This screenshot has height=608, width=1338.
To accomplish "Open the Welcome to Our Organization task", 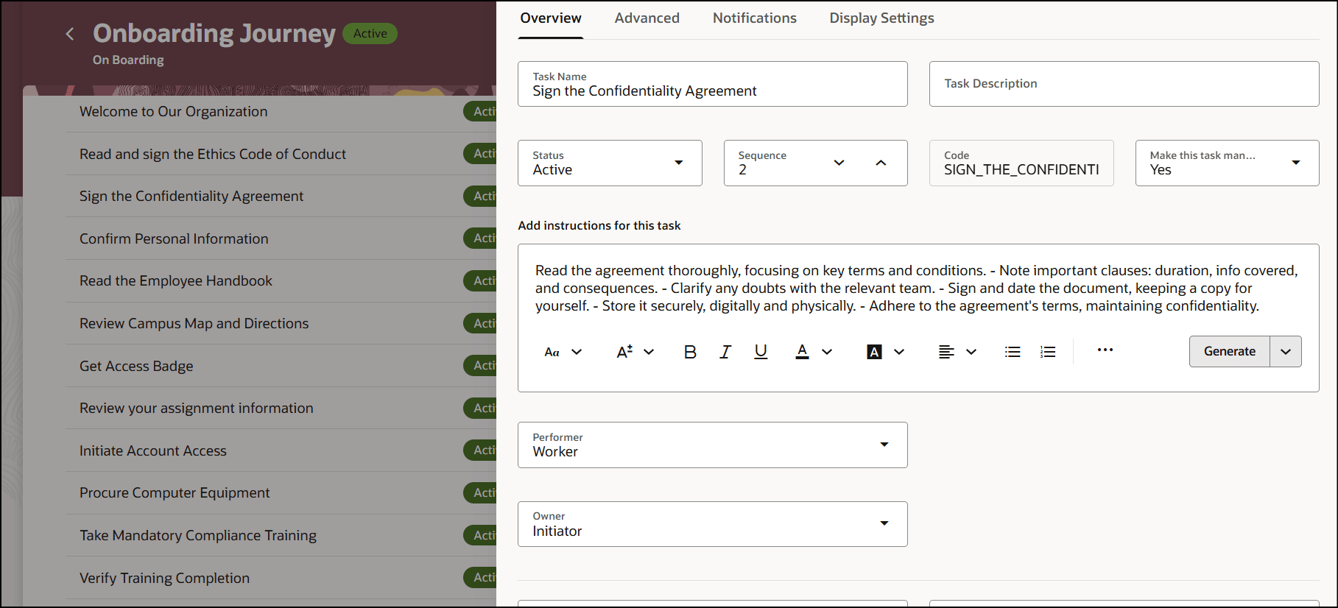I will [x=174, y=112].
